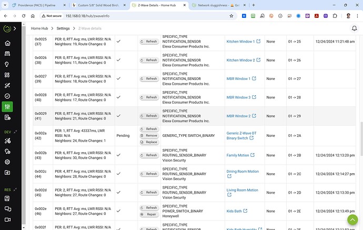This screenshot has height=230, width=363.
Task: Switch to Network sluggishness tab
Action: point(219,5)
